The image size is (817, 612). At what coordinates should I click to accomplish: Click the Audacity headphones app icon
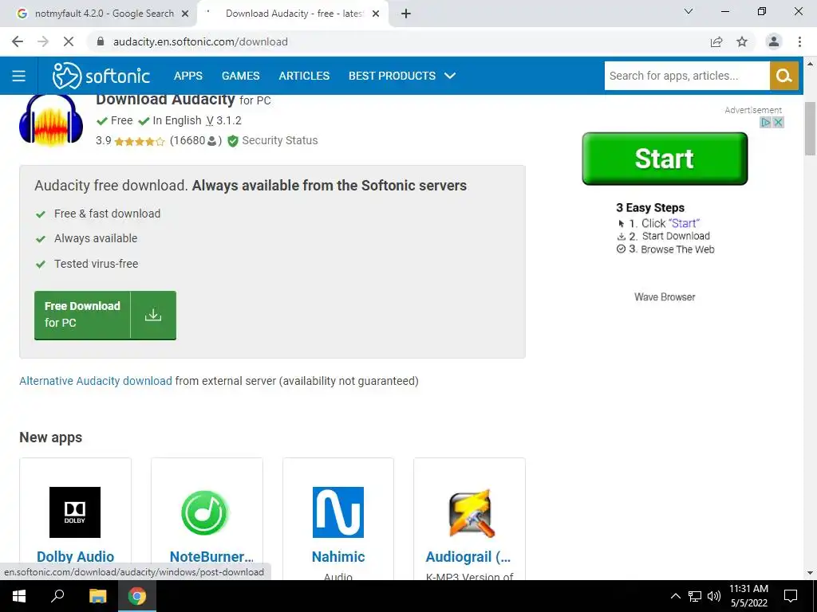[51, 120]
